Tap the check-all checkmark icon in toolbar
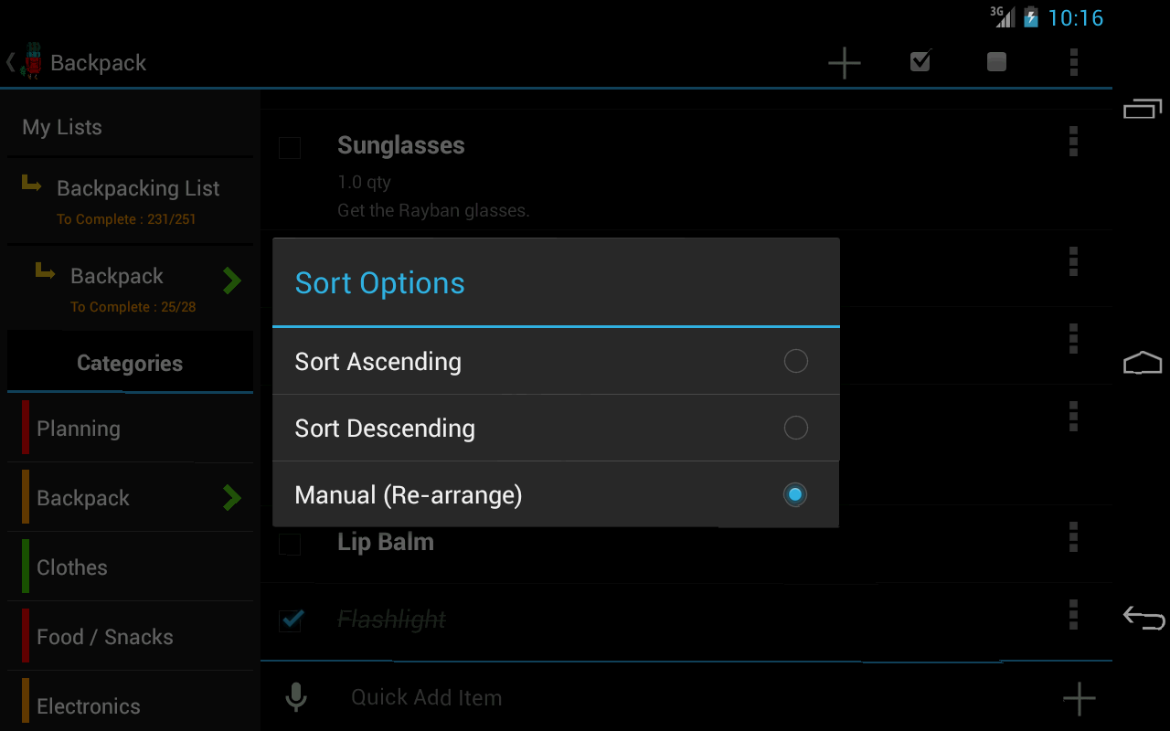This screenshot has height=731, width=1170. coord(920,61)
